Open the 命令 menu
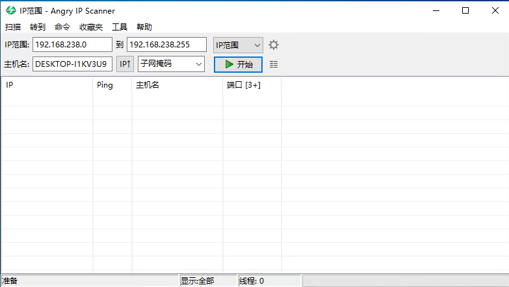509x287 pixels. pos(62,27)
